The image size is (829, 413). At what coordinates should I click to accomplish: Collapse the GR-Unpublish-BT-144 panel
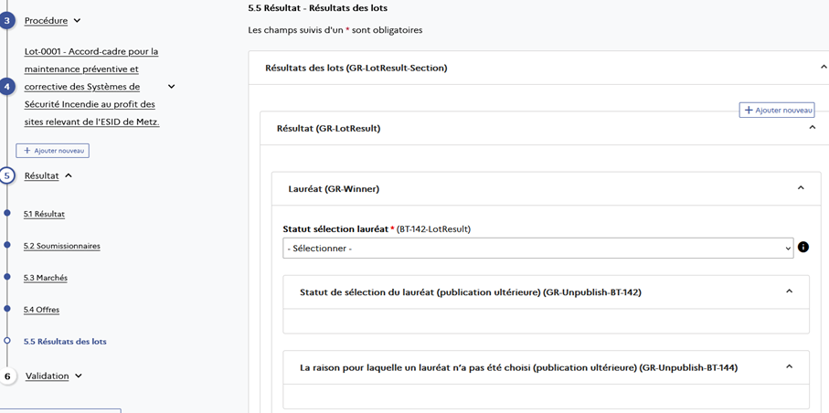[x=790, y=366]
